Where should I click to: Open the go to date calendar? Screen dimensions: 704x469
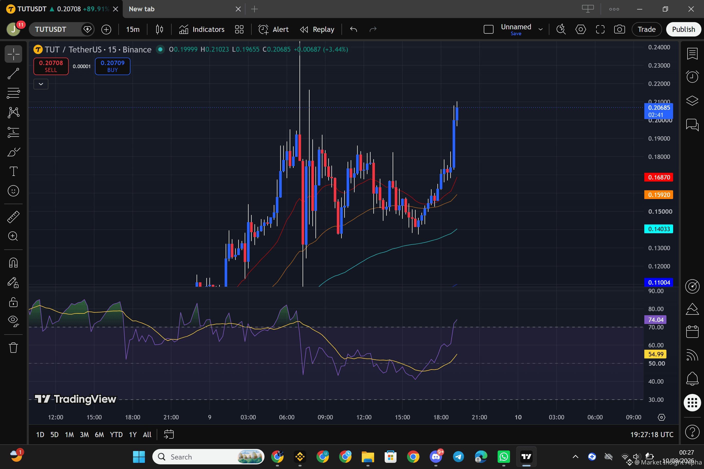coord(169,435)
